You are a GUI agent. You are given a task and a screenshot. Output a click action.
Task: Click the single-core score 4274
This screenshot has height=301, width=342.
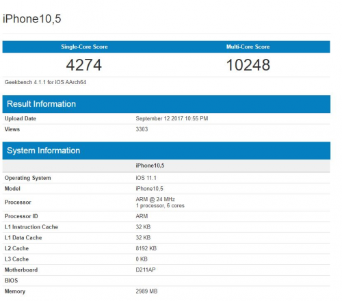click(x=84, y=65)
